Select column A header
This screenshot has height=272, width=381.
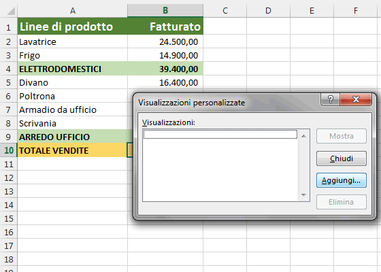[72, 10]
